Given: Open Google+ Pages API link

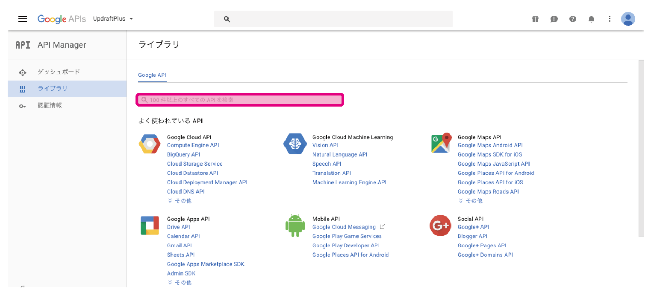Looking at the screenshot, I should point(482,246).
